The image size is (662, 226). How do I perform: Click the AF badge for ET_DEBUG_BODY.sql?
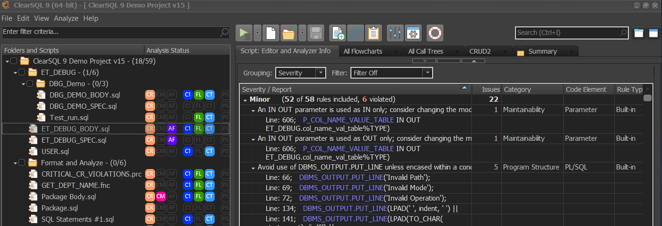pos(172,129)
